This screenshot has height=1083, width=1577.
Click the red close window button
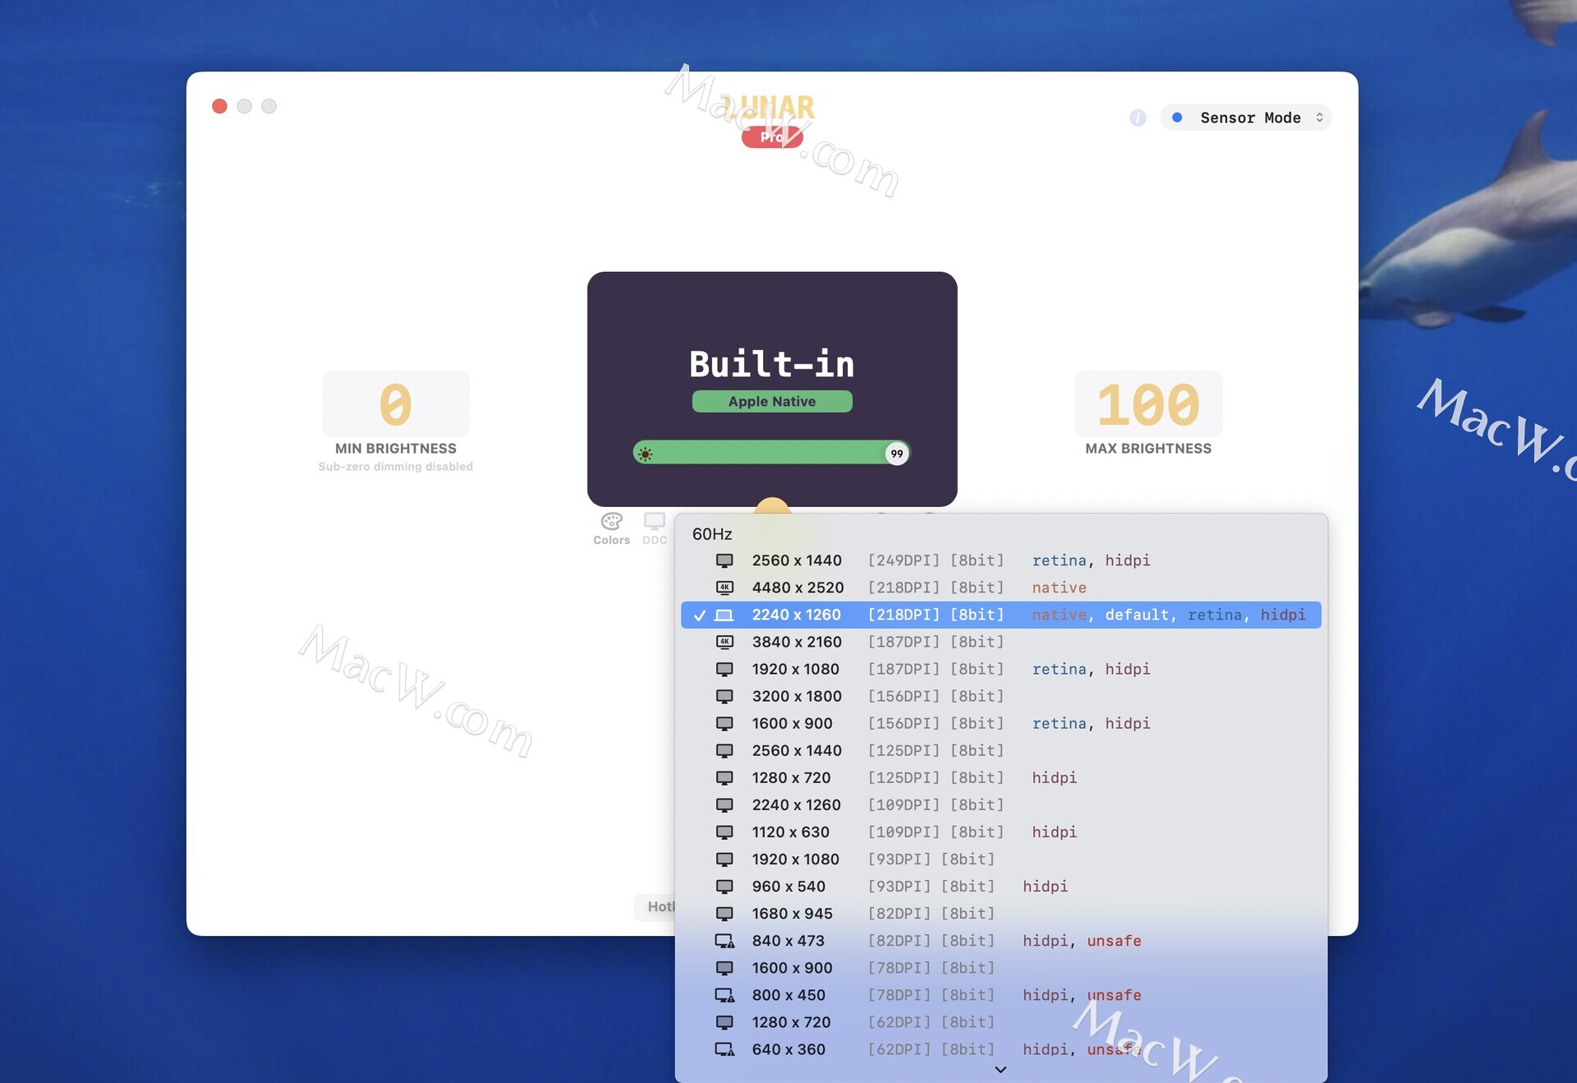(x=219, y=106)
